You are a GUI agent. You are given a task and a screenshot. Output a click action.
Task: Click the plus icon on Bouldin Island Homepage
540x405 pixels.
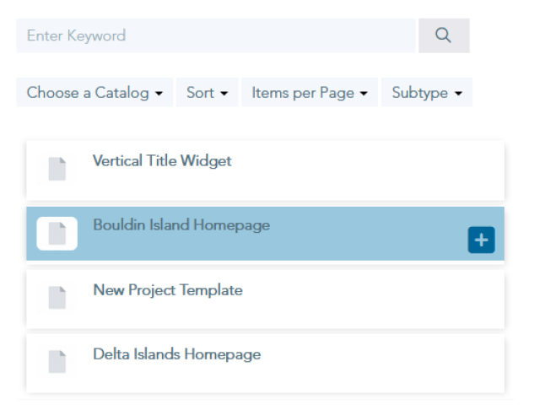pyautogui.click(x=481, y=240)
